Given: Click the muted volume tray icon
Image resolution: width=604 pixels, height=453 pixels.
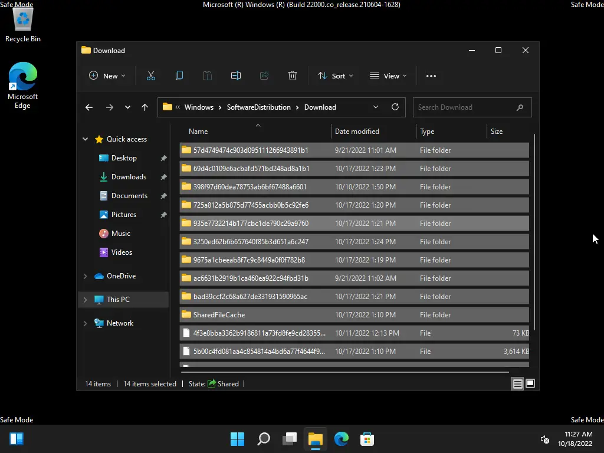Looking at the screenshot, I should pyautogui.click(x=544, y=439).
